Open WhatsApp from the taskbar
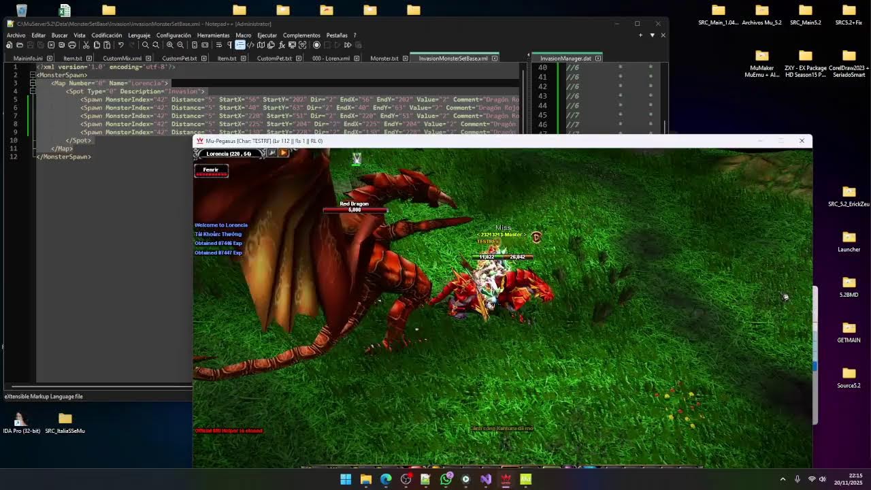Image resolution: width=871 pixels, height=490 pixels. (446, 479)
